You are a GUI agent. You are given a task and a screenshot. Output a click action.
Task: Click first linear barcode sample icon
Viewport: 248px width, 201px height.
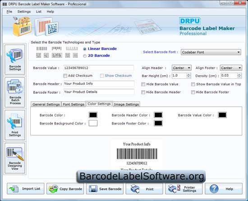(41, 49)
